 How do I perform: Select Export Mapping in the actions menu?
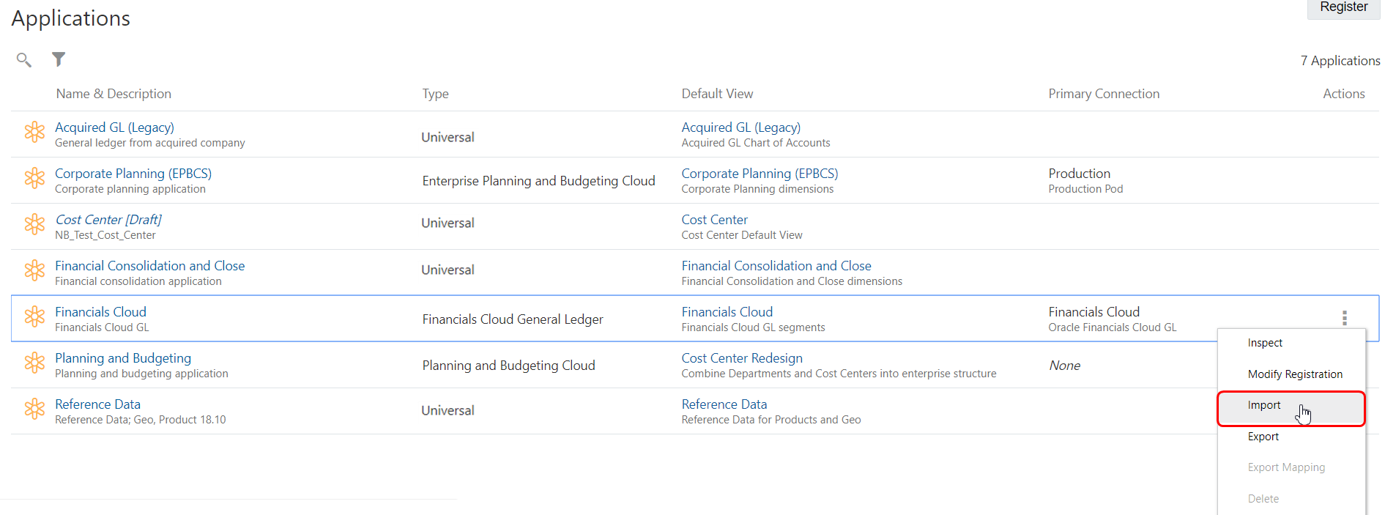pyautogui.click(x=1286, y=467)
